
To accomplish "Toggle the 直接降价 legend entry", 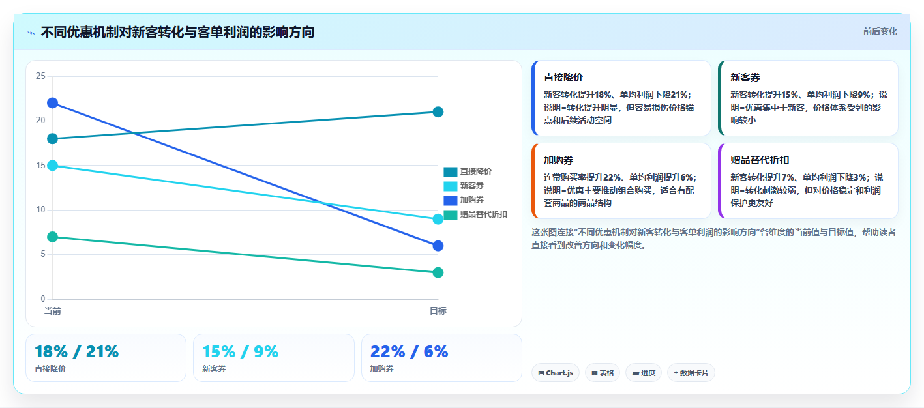I will point(468,171).
